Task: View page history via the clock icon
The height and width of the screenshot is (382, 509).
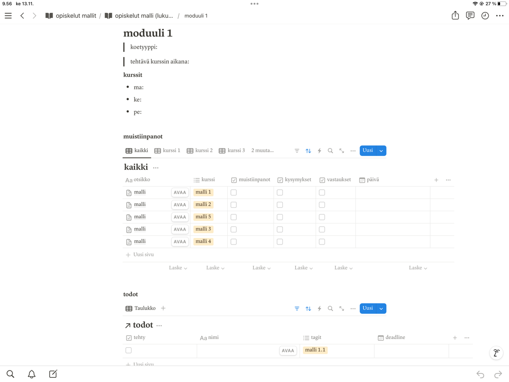Action: (x=485, y=15)
